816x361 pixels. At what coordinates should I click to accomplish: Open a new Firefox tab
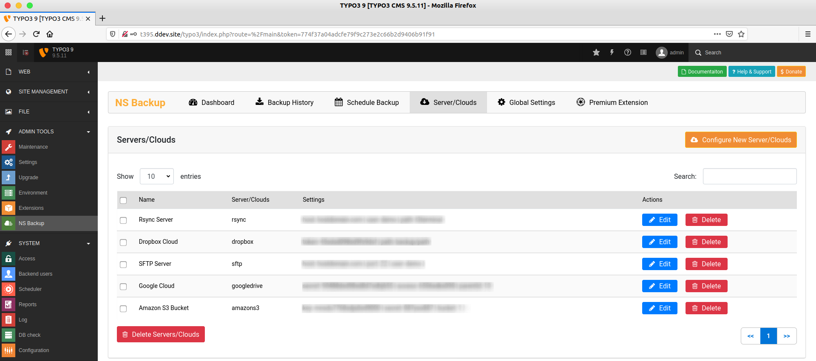pos(102,18)
